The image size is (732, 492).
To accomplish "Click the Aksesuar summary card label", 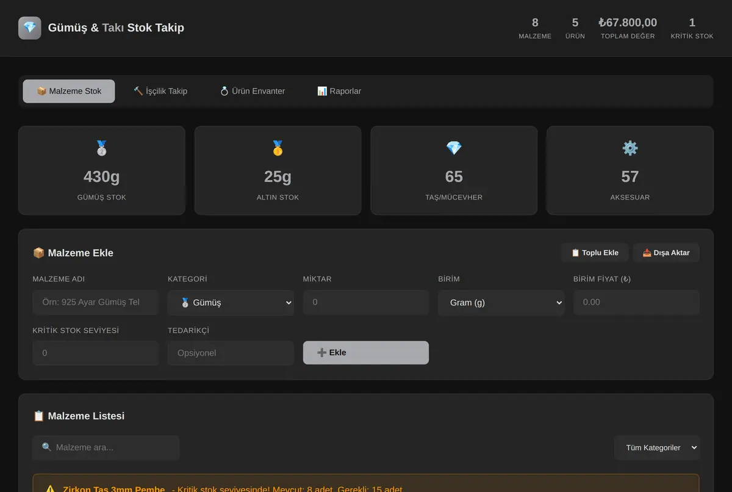I will (x=630, y=197).
